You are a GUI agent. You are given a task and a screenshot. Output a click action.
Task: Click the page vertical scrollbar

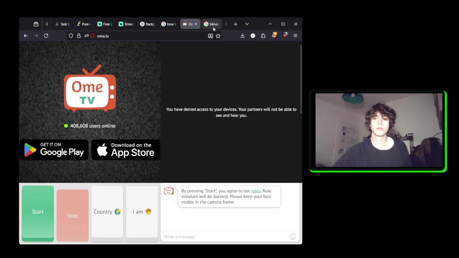(301, 79)
